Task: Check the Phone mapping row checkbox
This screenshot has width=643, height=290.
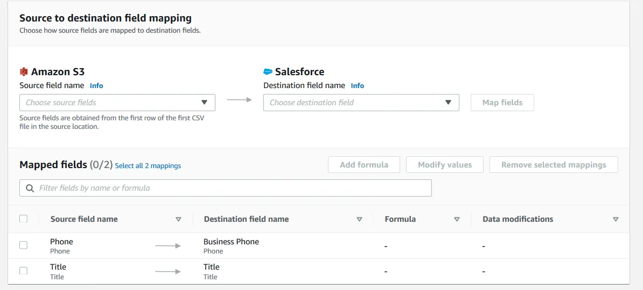Action: pyautogui.click(x=23, y=245)
